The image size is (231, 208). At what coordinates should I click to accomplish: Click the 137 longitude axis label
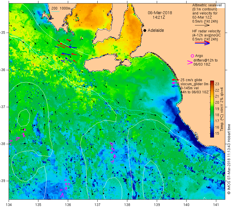coord(98,205)
